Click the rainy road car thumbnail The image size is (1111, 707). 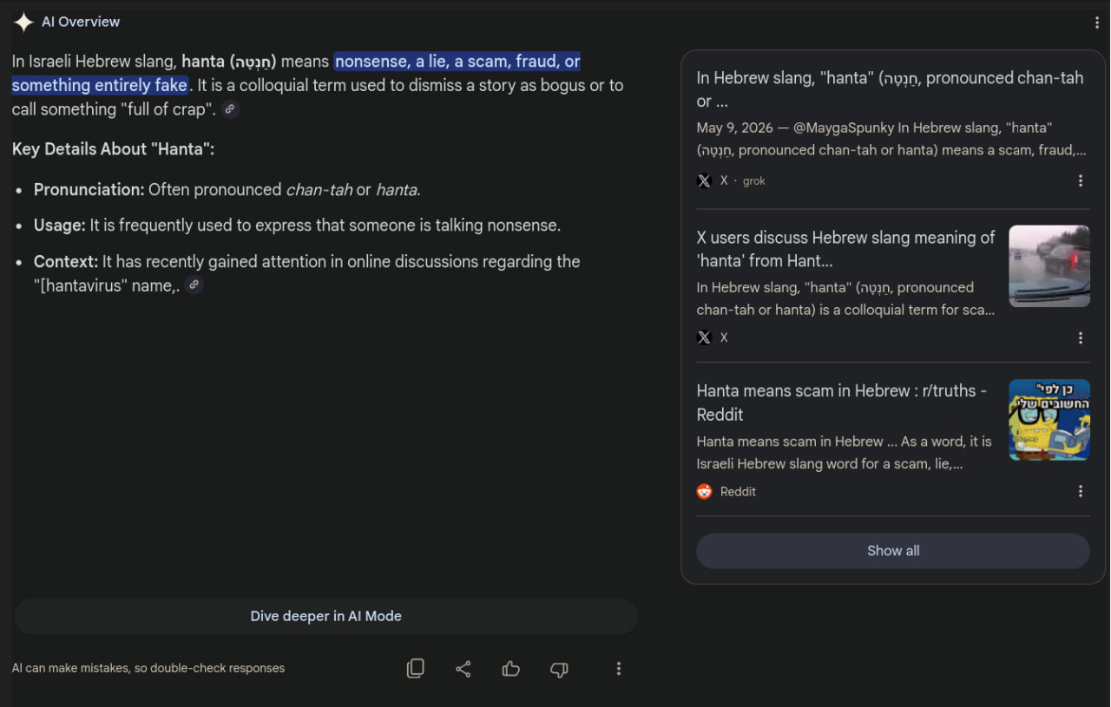[1049, 266]
